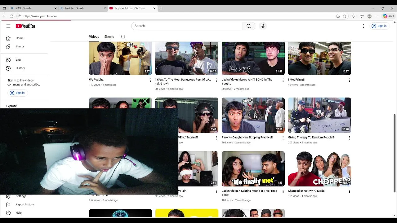The width and height of the screenshot is (397, 223).
Task: Click 'I Met Primz!!' title link
Action: click(x=296, y=80)
